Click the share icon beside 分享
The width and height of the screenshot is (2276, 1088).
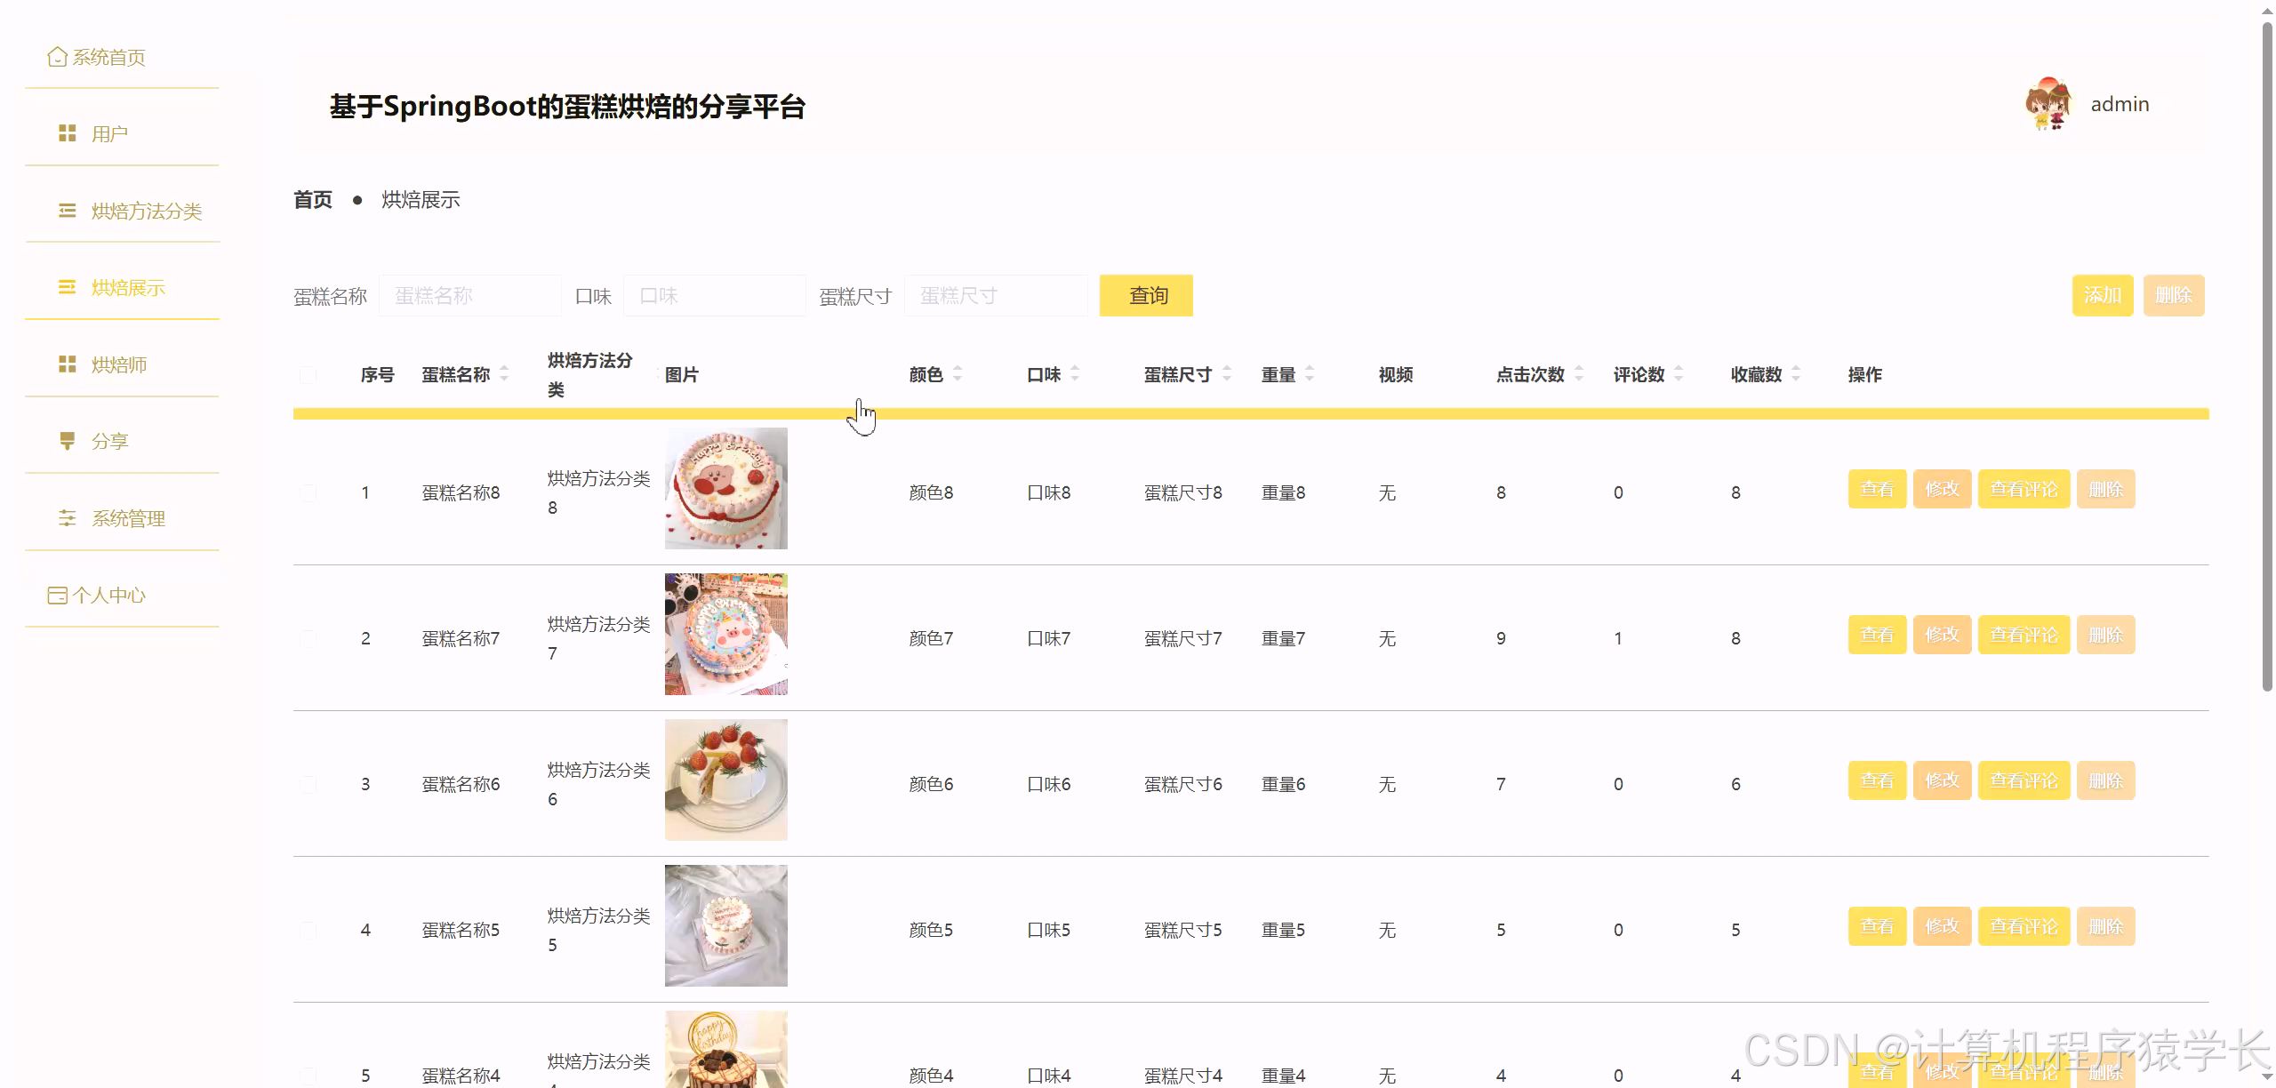[67, 440]
